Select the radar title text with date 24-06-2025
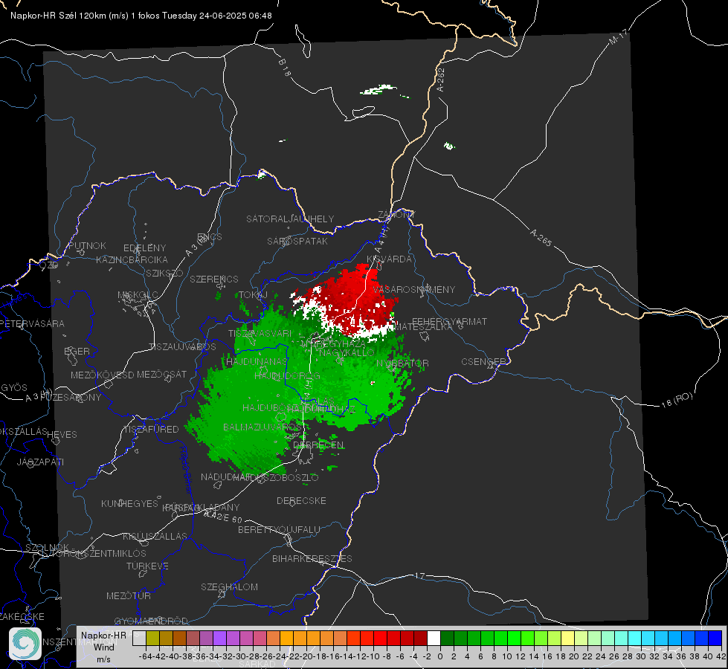 point(141,16)
